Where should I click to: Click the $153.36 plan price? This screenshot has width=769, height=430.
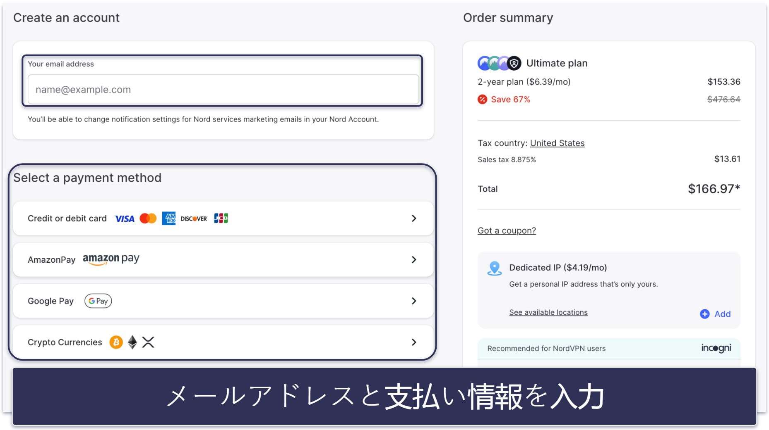pyautogui.click(x=724, y=82)
